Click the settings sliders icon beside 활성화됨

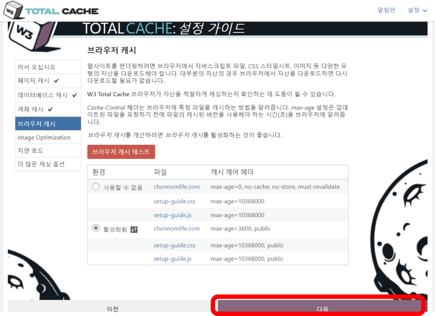tap(134, 229)
